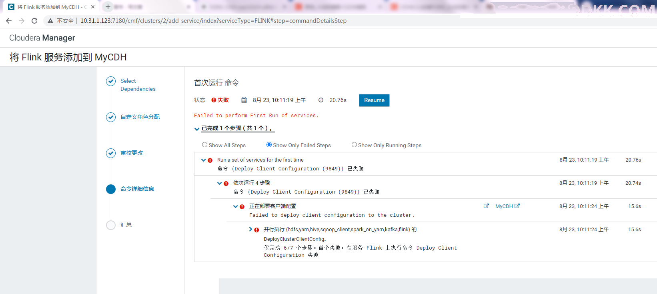Select the Show All Steps radio button
657x294 pixels.
(x=204, y=145)
